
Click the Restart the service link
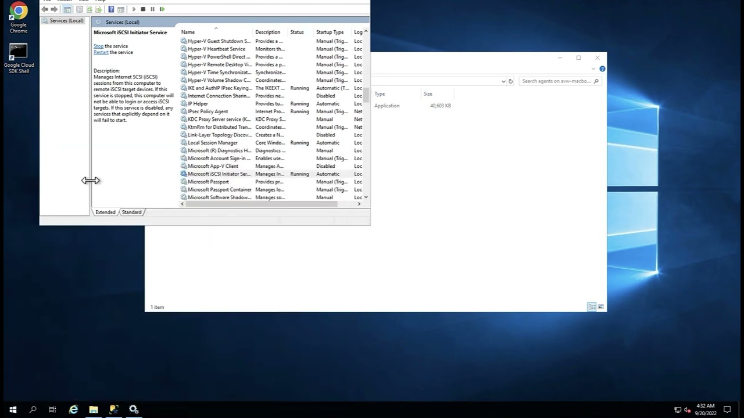pos(101,52)
